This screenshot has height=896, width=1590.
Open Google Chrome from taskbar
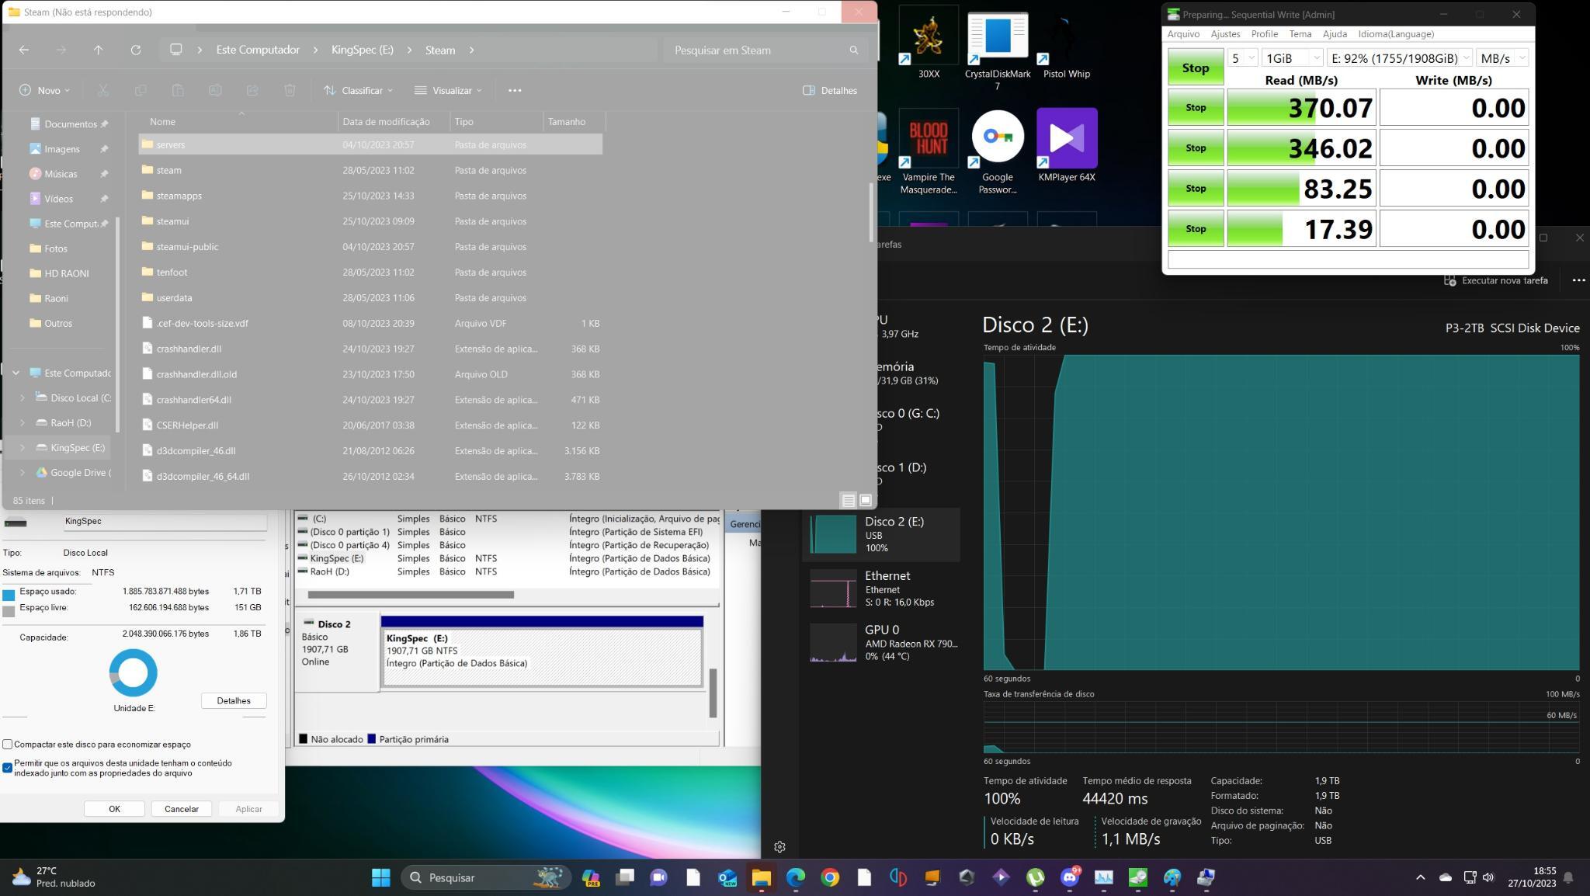coord(830,877)
